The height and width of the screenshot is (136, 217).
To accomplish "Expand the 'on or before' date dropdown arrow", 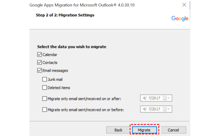I will (x=169, y=109).
